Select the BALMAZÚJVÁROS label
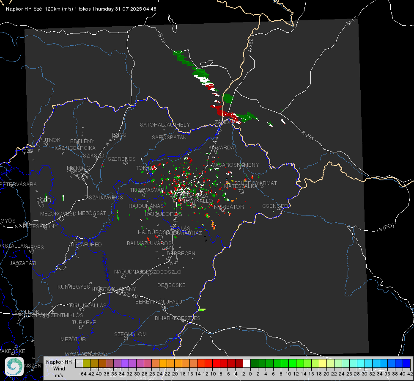Screen dimensions: 414x381 149,243
